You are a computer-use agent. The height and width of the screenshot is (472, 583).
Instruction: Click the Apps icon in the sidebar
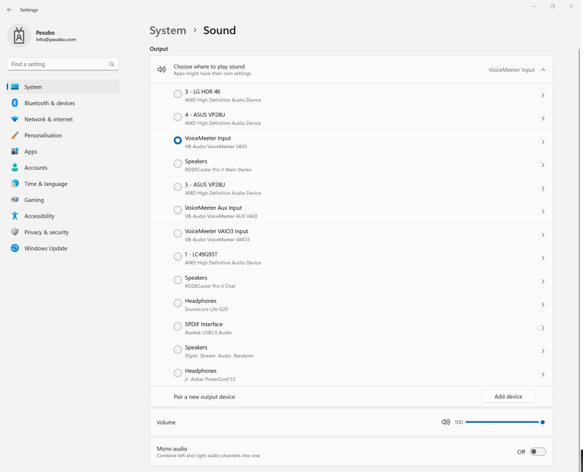click(x=15, y=152)
